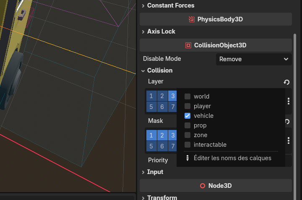Image resolution: width=302 pixels, height=200 pixels.
Task: Open the Mask three-dots options menu
Action: (288, 140)
